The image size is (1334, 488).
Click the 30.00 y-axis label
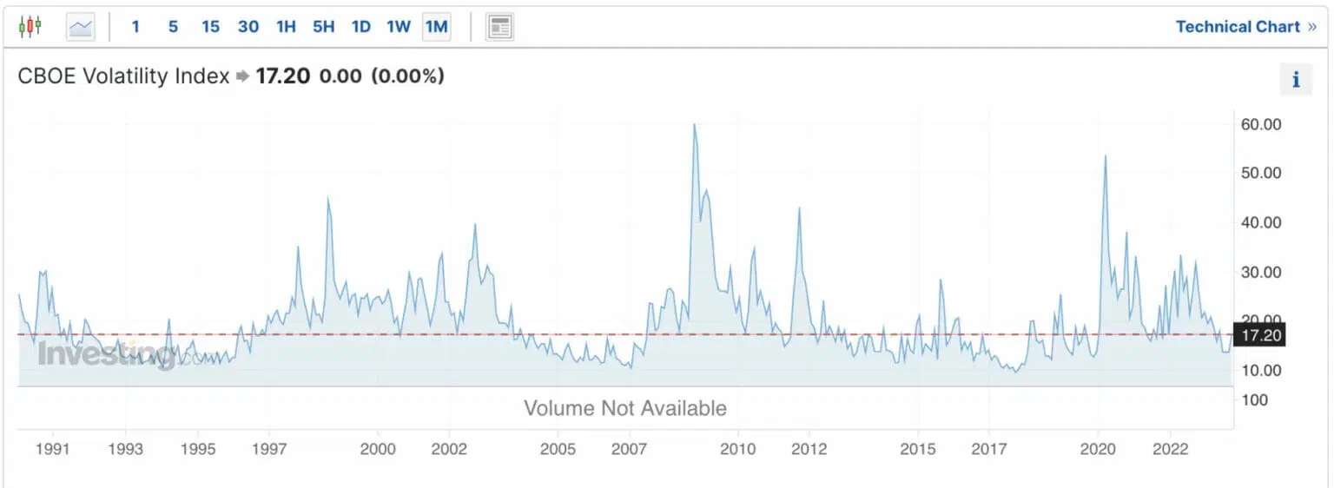pos(1262,272)
